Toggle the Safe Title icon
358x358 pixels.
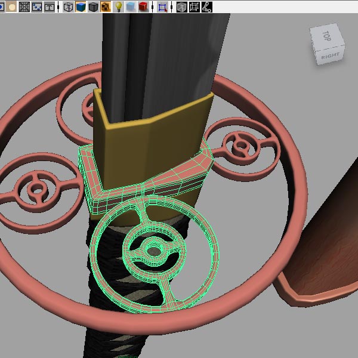click(x=50, y=7)
